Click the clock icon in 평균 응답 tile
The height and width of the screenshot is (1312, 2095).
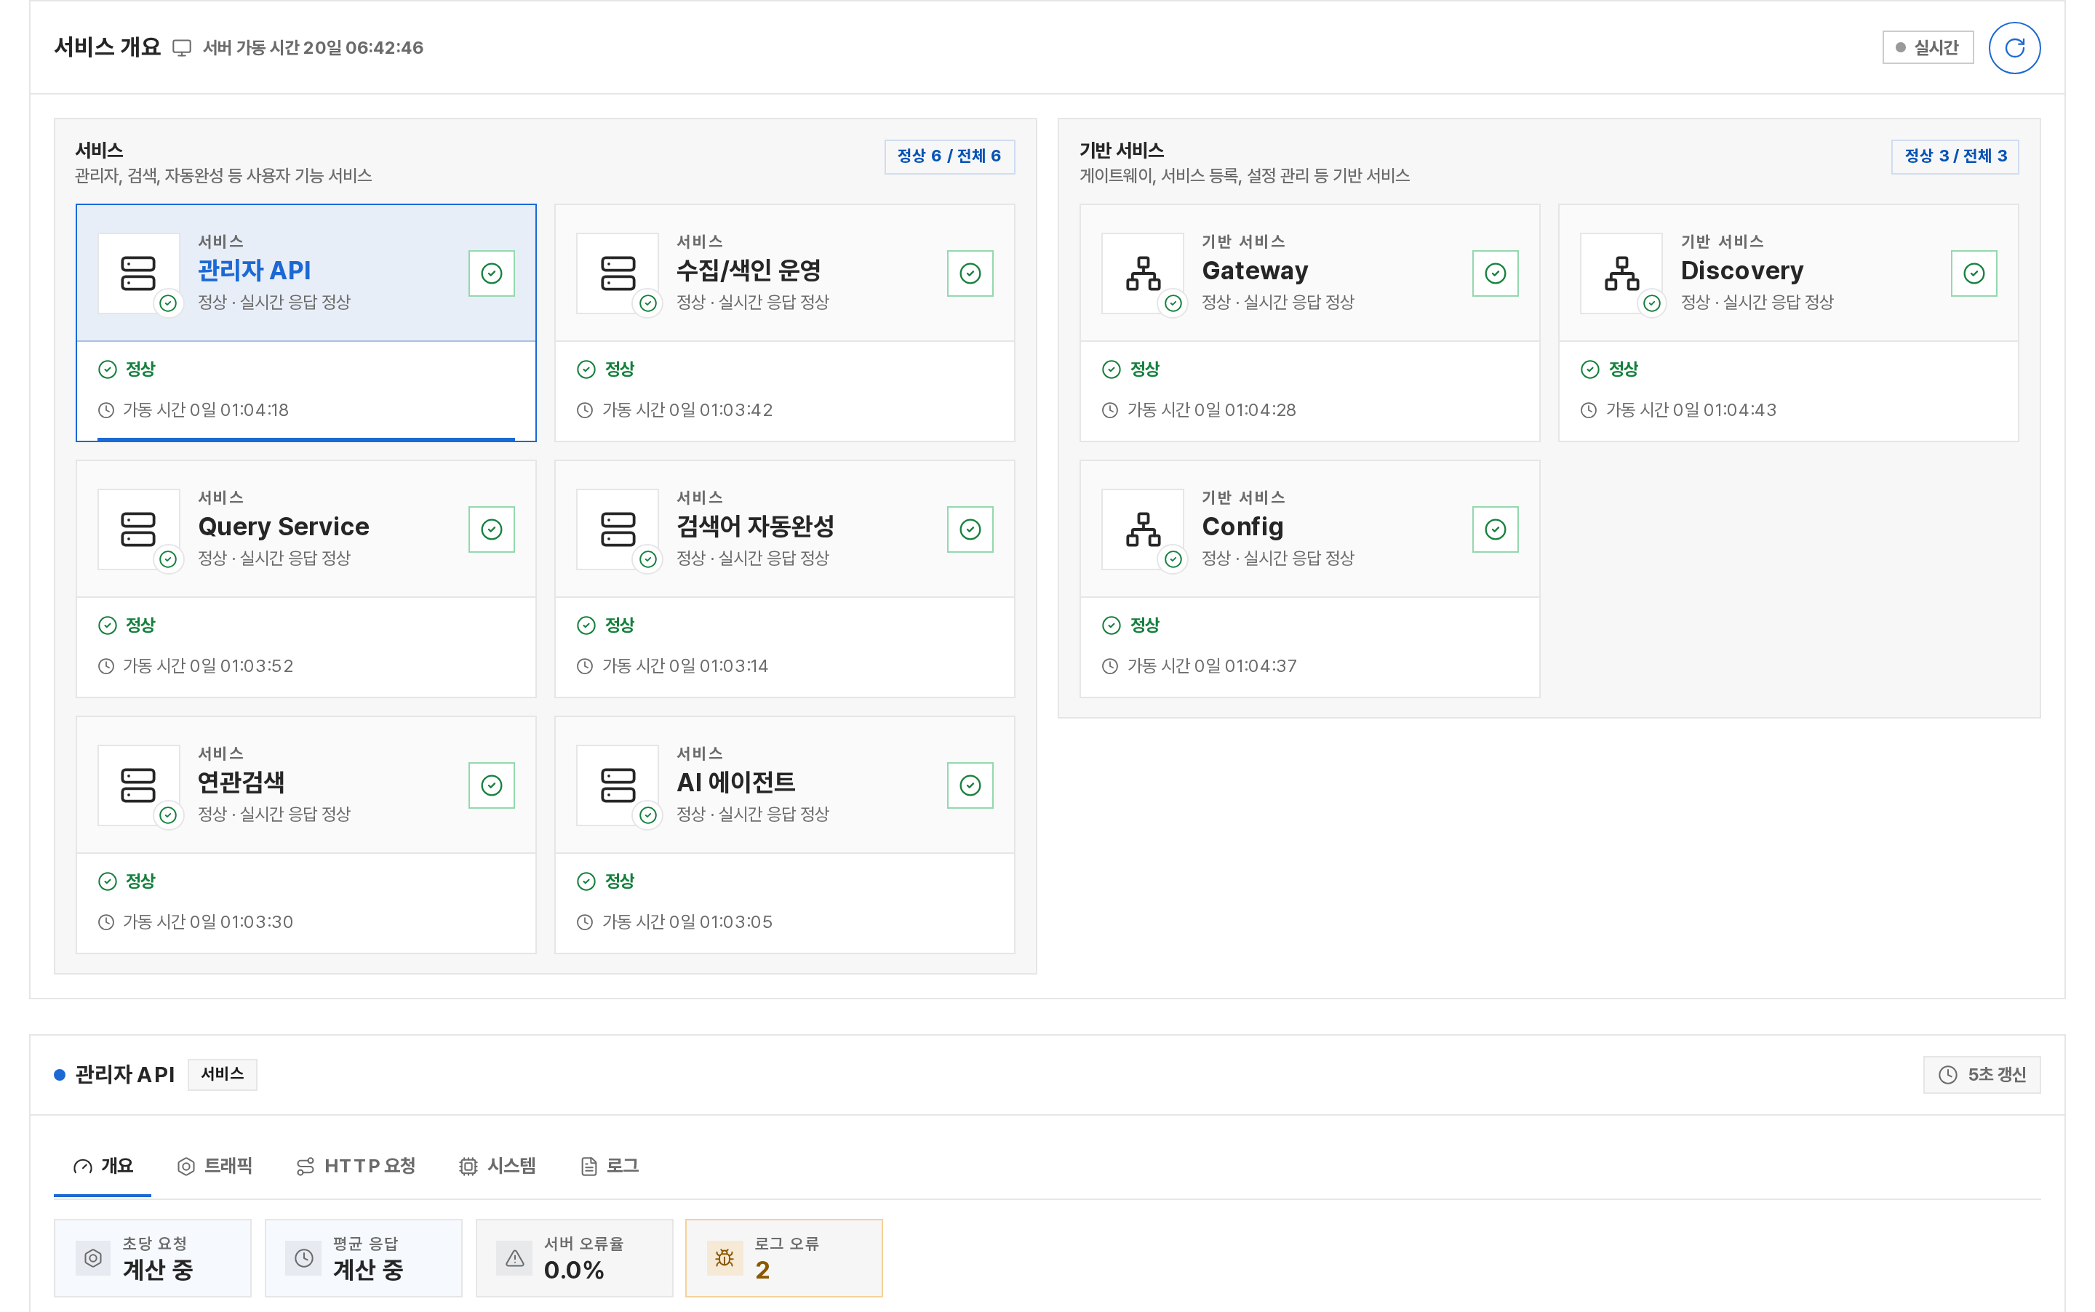click(303, 1257)
